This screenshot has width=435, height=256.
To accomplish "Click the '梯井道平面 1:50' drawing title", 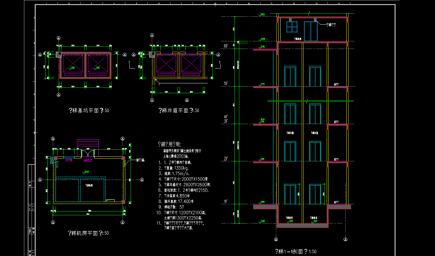I will [x=179, y=110].
